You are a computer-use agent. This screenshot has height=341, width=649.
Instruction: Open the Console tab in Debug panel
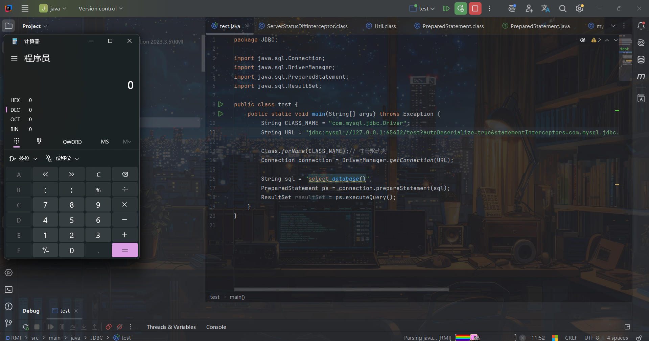tap(216, 327)
